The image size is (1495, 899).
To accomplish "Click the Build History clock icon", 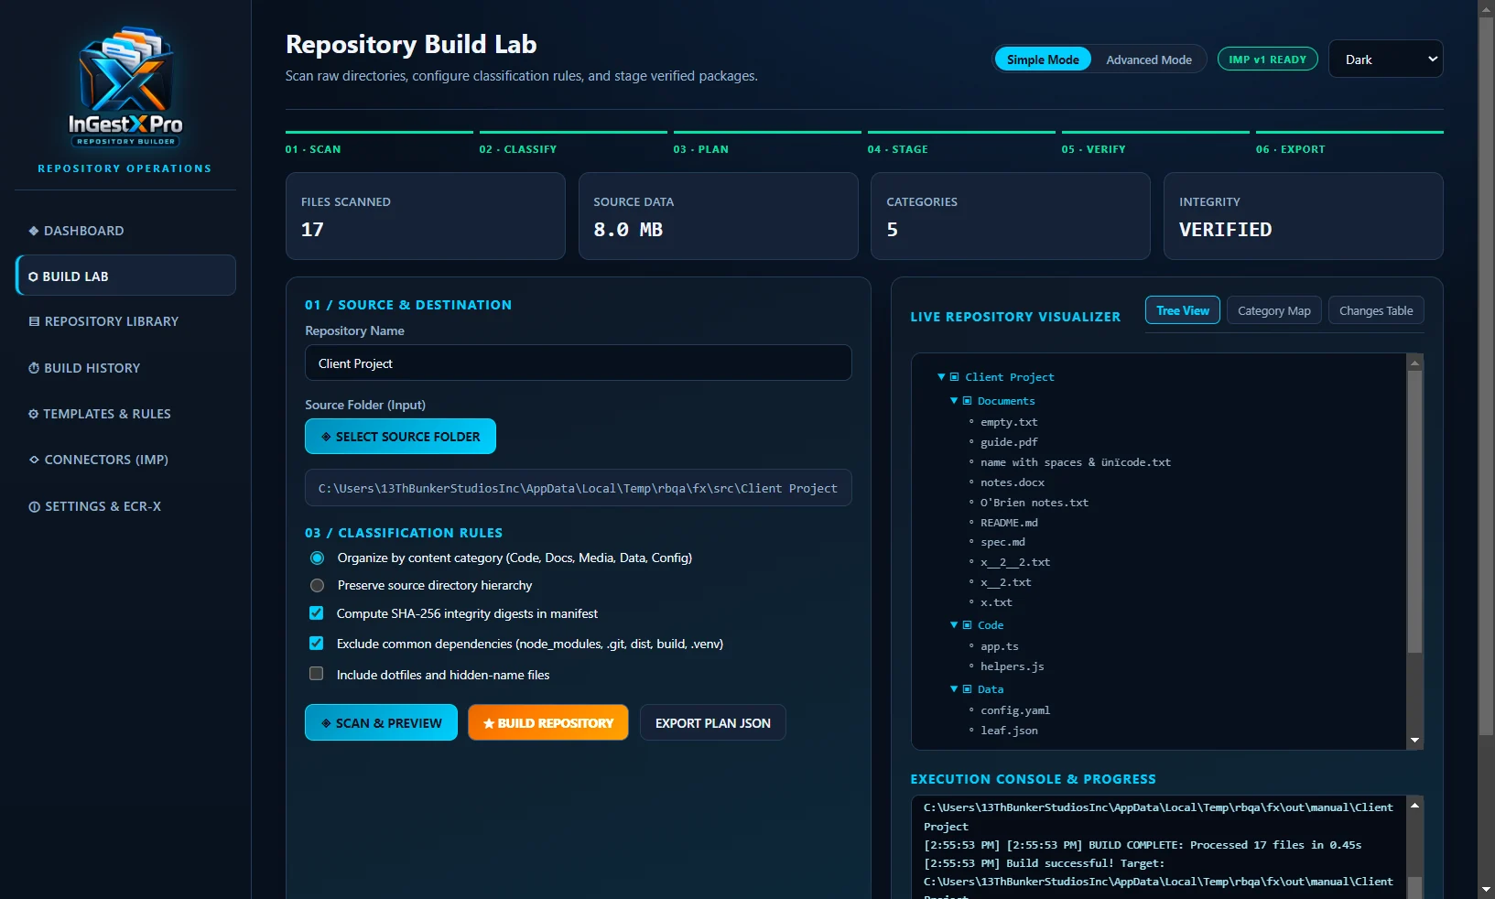I will pyautogui.click(x=34, y=368).
